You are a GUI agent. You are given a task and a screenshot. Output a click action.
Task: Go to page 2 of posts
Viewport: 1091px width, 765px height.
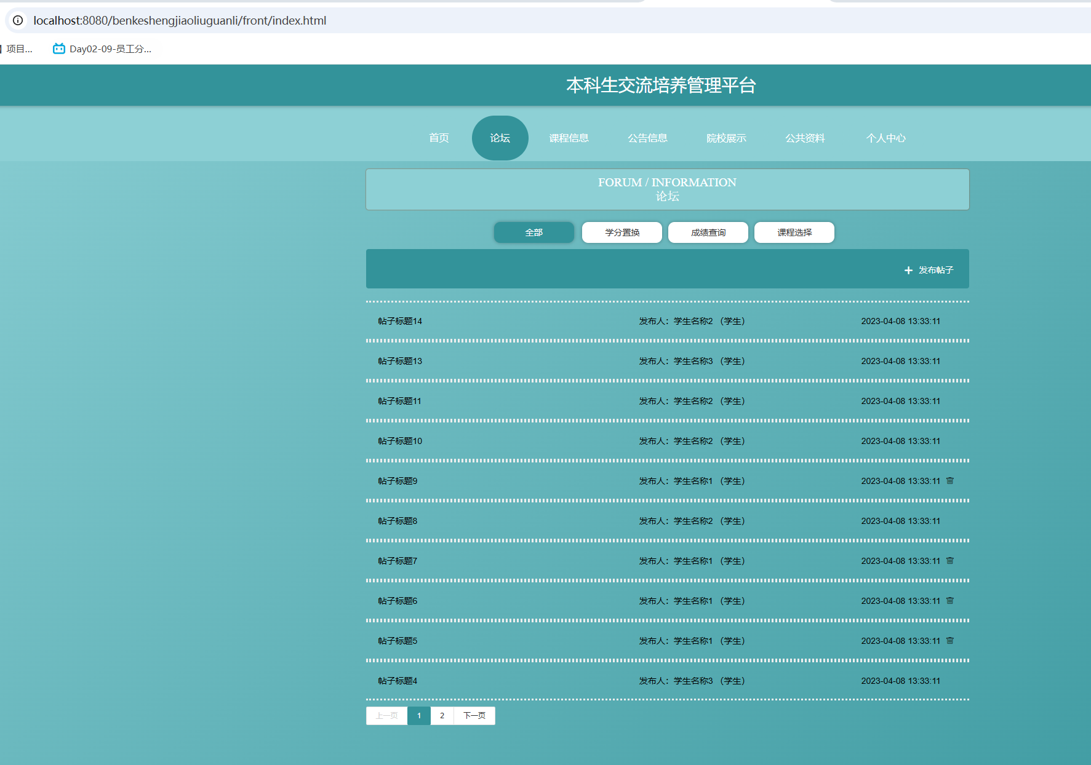coord(442,716)
